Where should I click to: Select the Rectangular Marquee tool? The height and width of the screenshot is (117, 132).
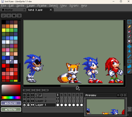pyautogui.click(x=129, y=22)
